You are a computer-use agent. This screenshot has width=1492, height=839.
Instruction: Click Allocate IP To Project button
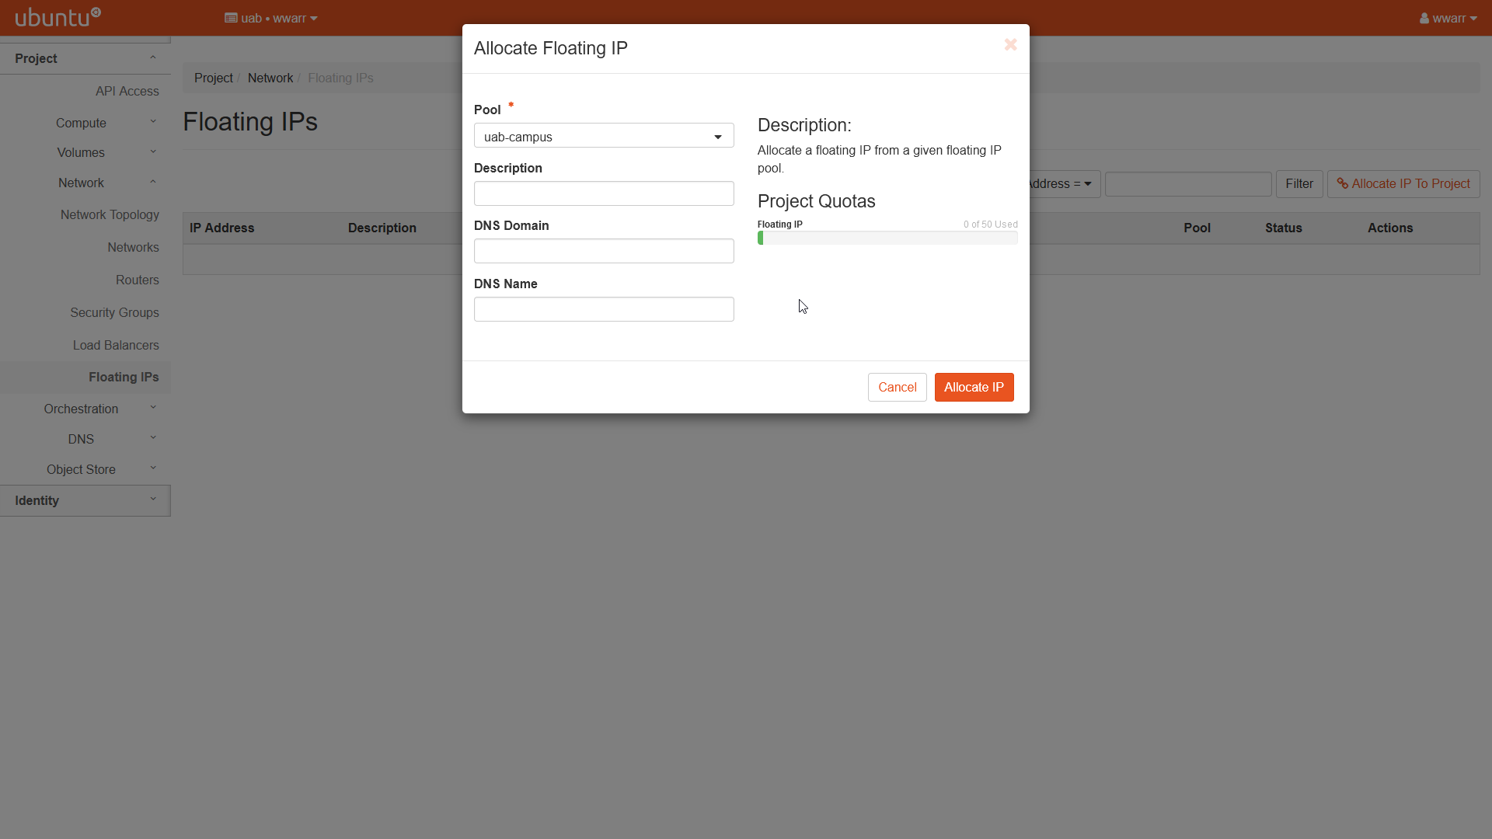coord(1403,184)
